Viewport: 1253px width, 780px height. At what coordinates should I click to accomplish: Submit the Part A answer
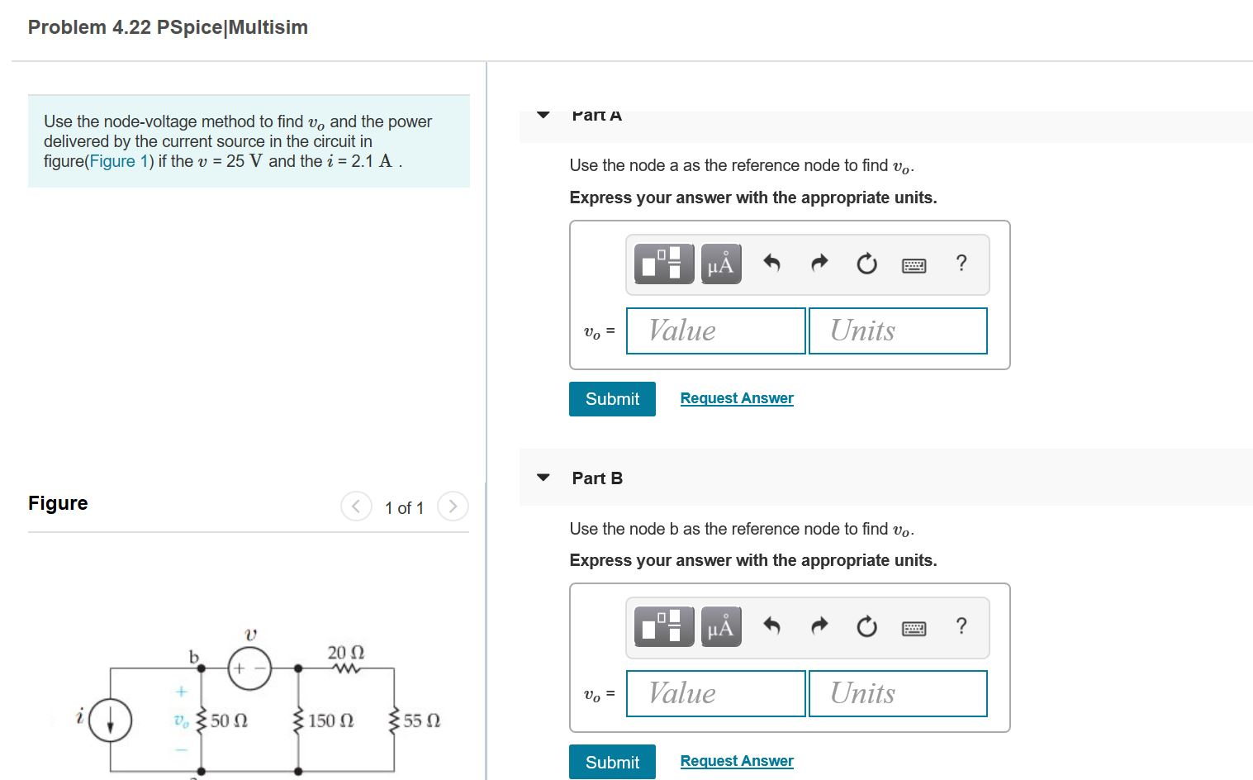coord(611,398)
